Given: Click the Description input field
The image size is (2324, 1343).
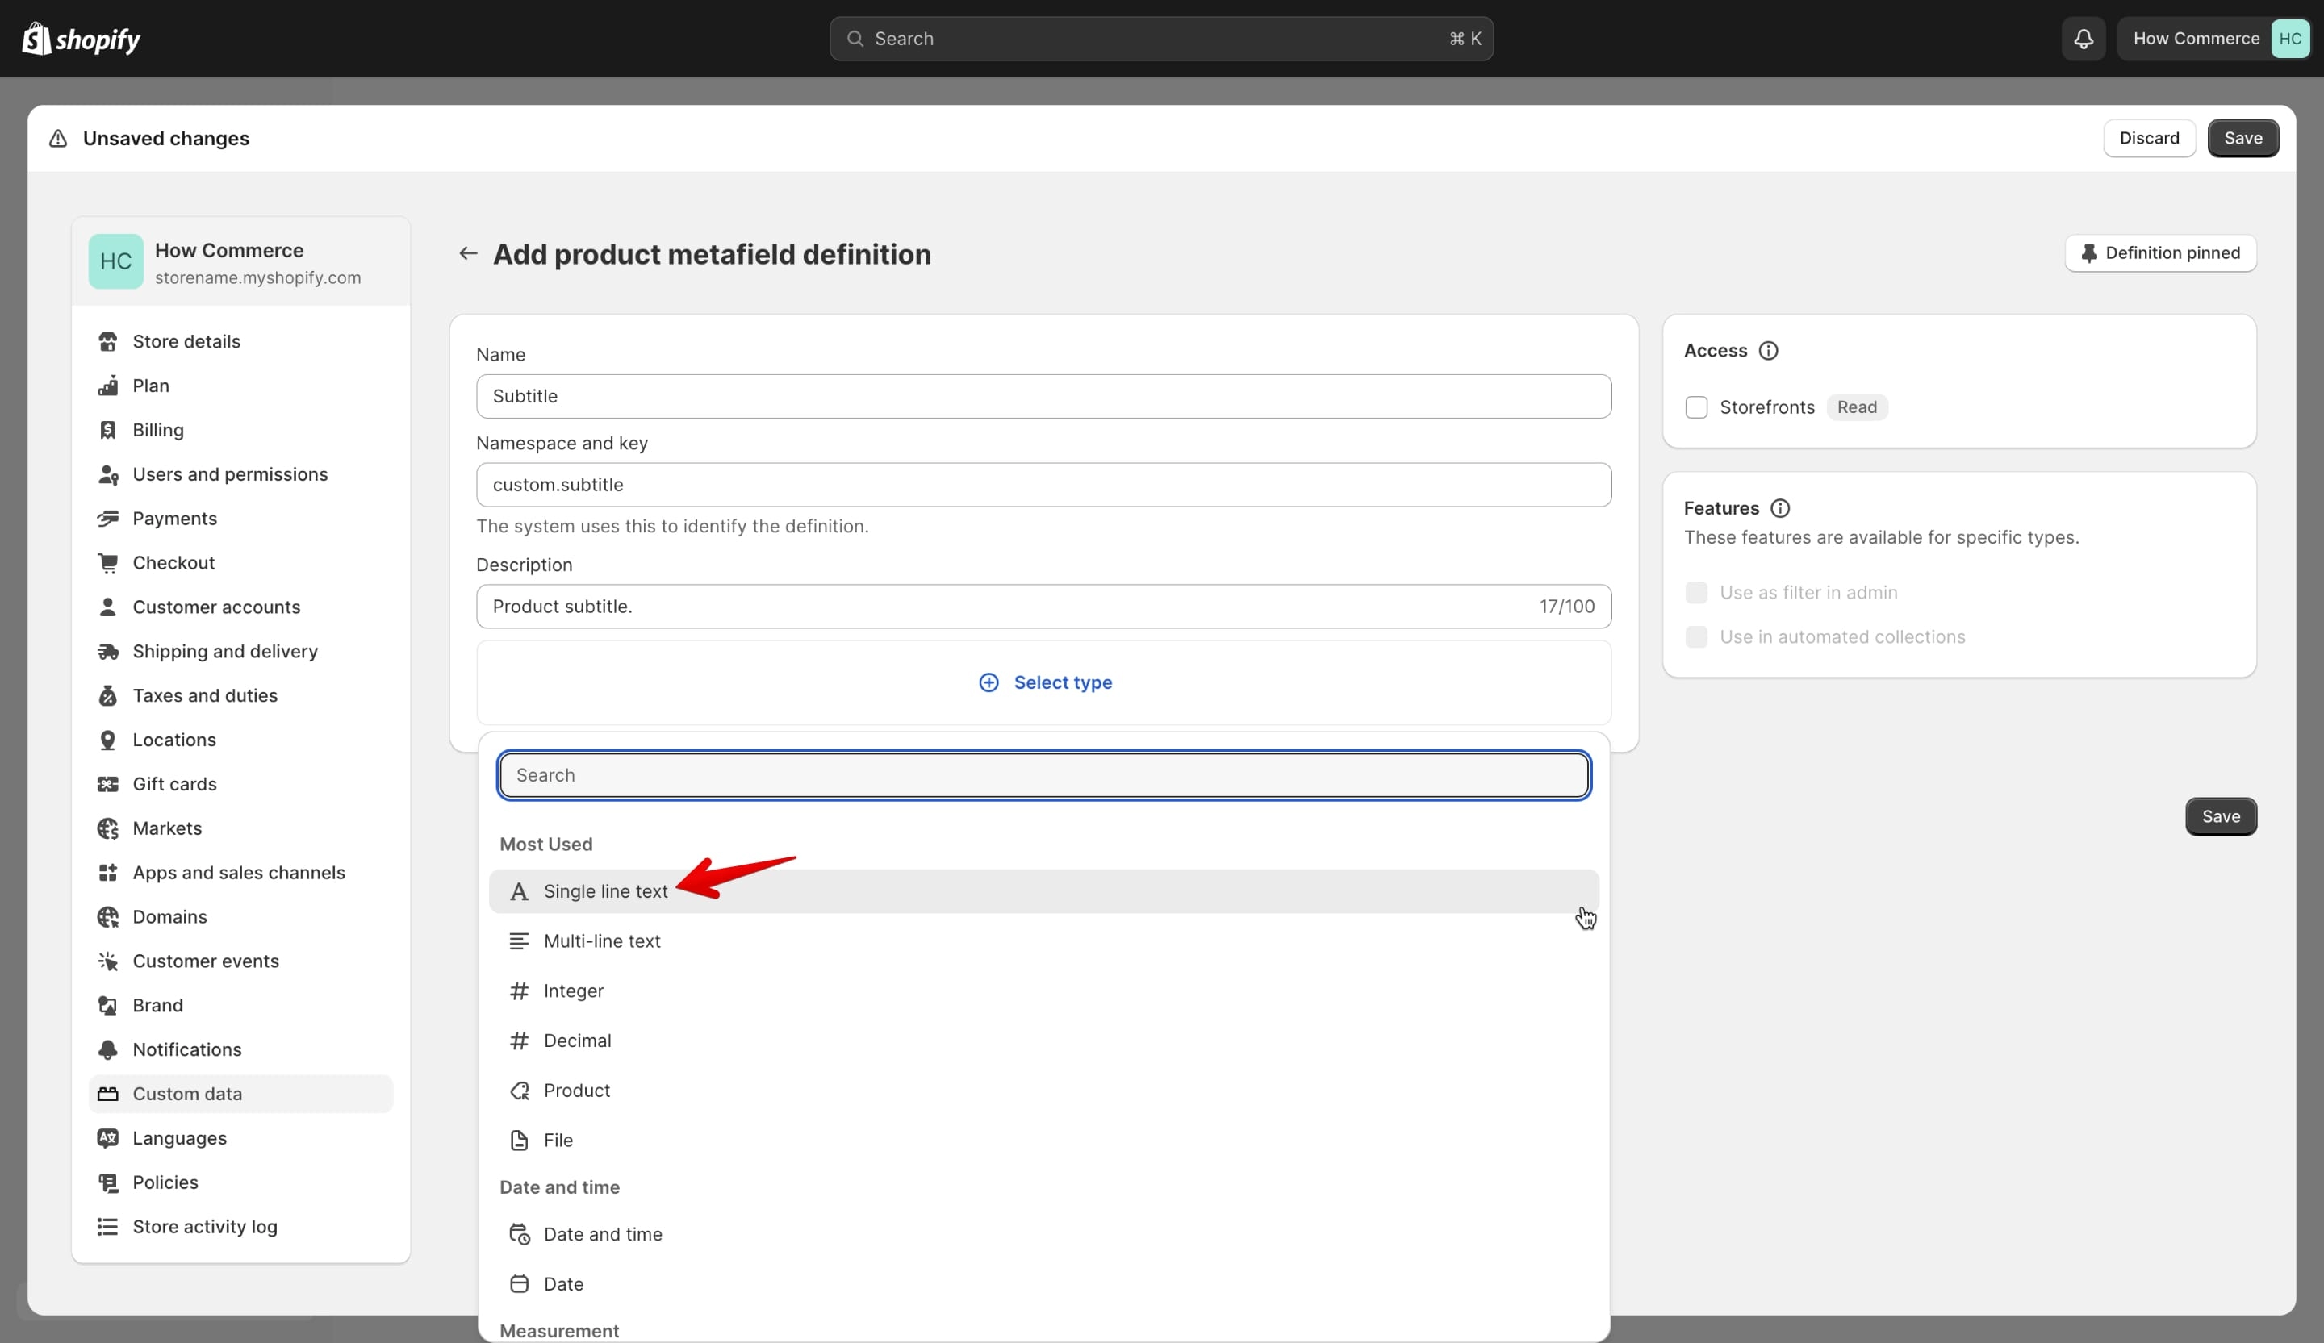Looking at the screenshot, I should tap(1044, 607).
